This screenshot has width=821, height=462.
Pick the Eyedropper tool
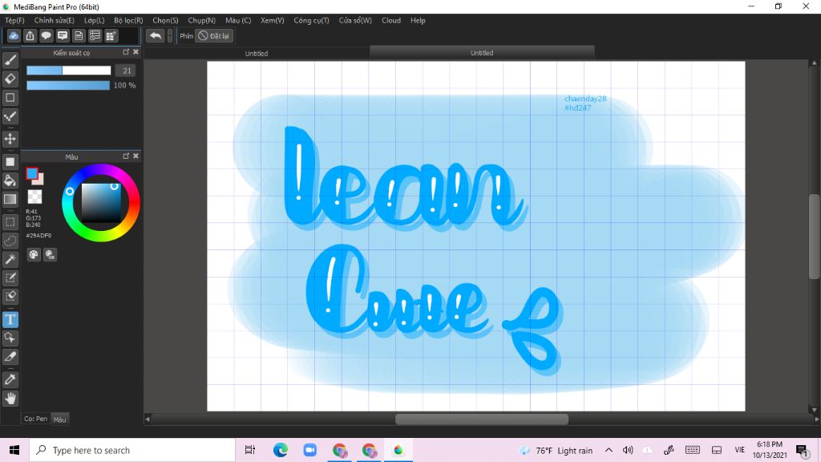click(10, 379)
